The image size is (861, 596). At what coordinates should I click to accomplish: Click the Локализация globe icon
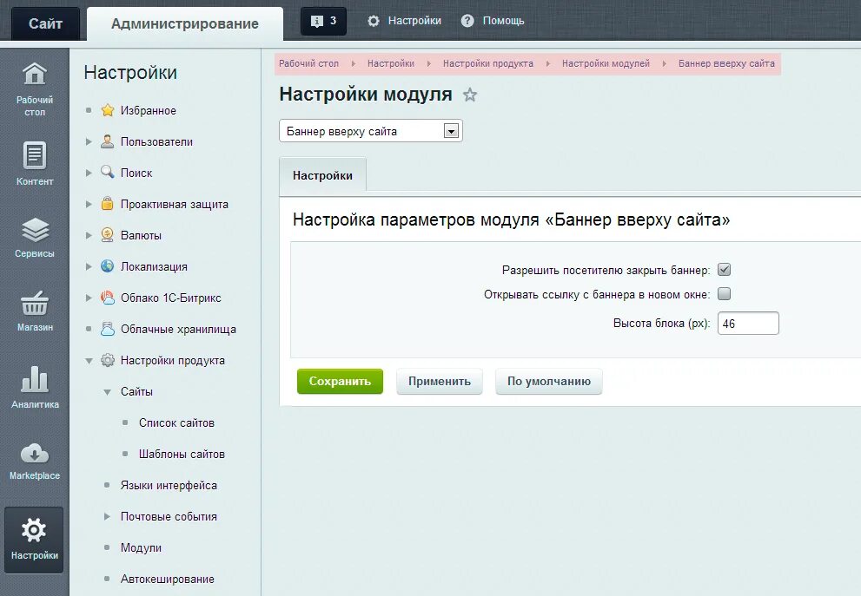click(108, 266)
